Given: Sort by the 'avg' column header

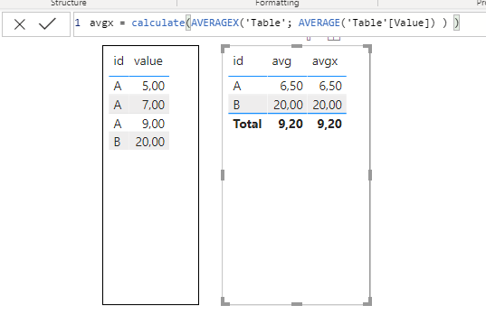Looking at the screenshot, I should point(281,61).
